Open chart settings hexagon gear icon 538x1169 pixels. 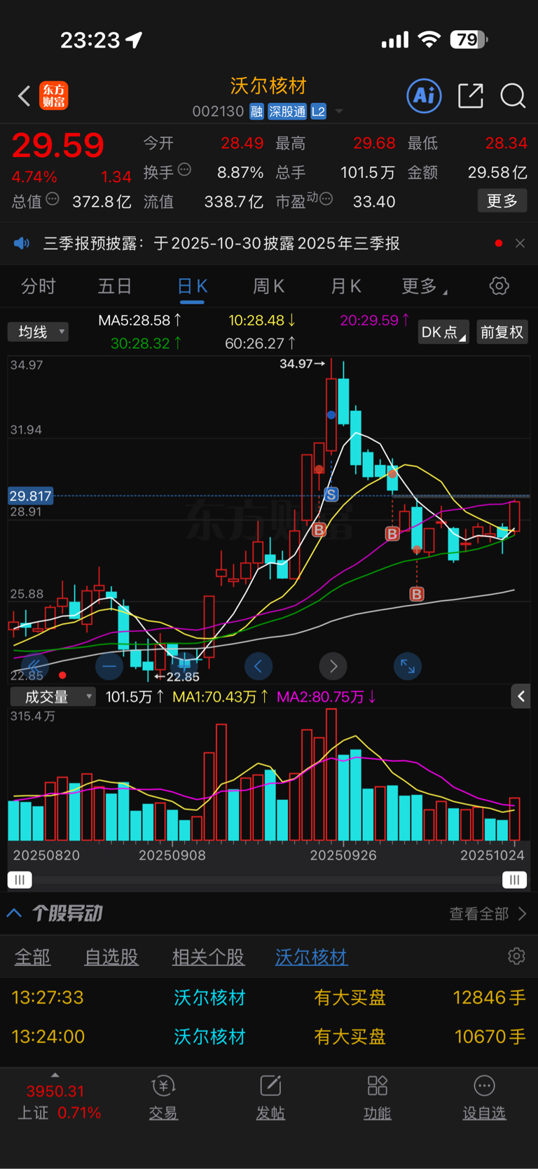tap(499, 286)
